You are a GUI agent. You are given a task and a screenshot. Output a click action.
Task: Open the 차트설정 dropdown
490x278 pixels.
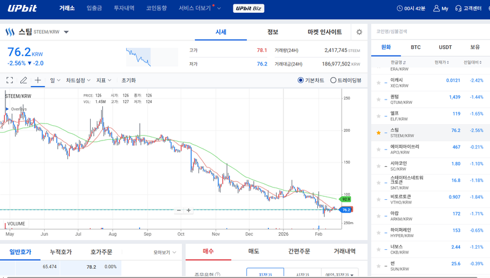78,80
